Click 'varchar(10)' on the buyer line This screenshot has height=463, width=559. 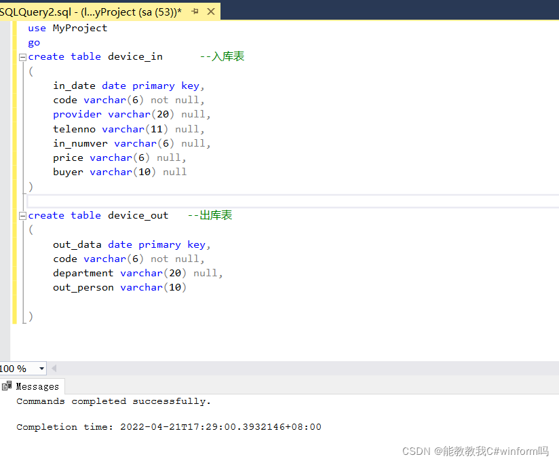tap(123, 172)
